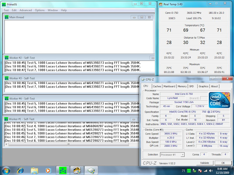Viewport: 234px width, 175px height.
Task: Click the Validate button in CPU-Z
Action: click(x=204, y=163)
